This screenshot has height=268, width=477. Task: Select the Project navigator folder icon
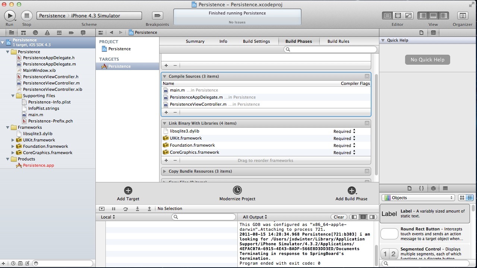[12, 33]
